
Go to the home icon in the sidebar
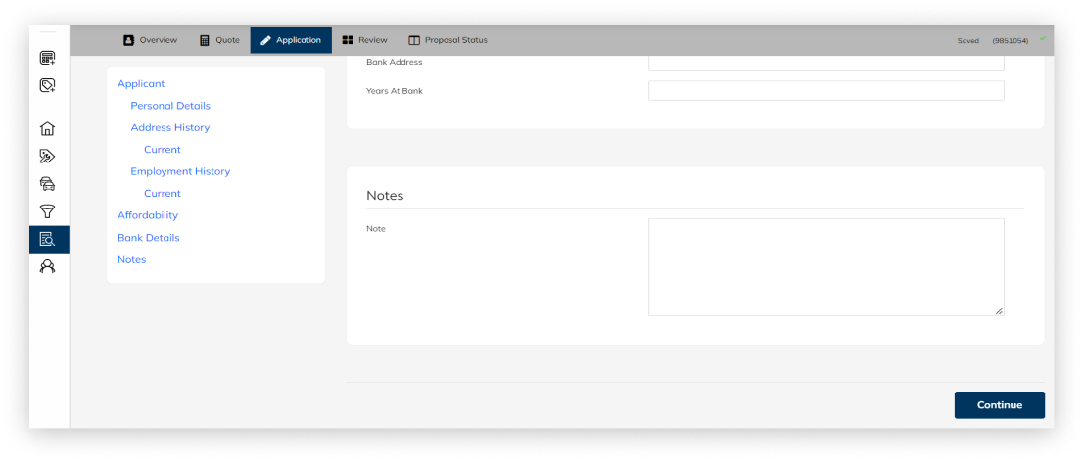click(47, 128)
